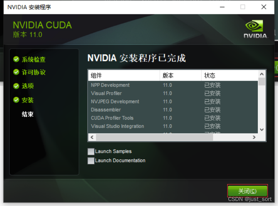Click the 许可协议 green check icon
Viewport: 278px width, 206px height.
pyautogui.click(x=16, y=72)
